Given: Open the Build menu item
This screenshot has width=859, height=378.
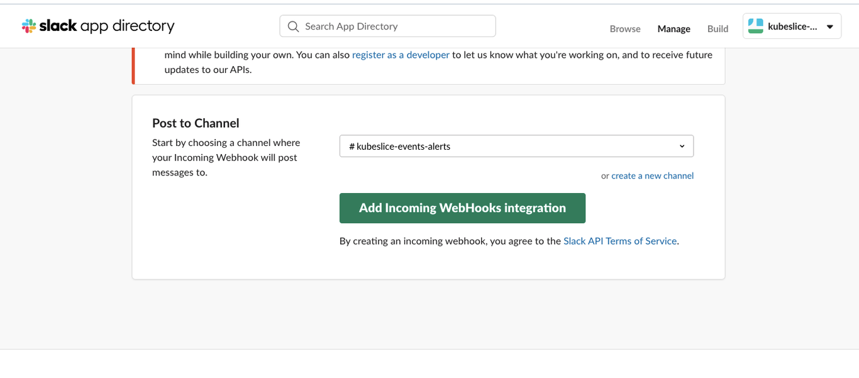Looking at the screenshot, I should pos(718,29).
